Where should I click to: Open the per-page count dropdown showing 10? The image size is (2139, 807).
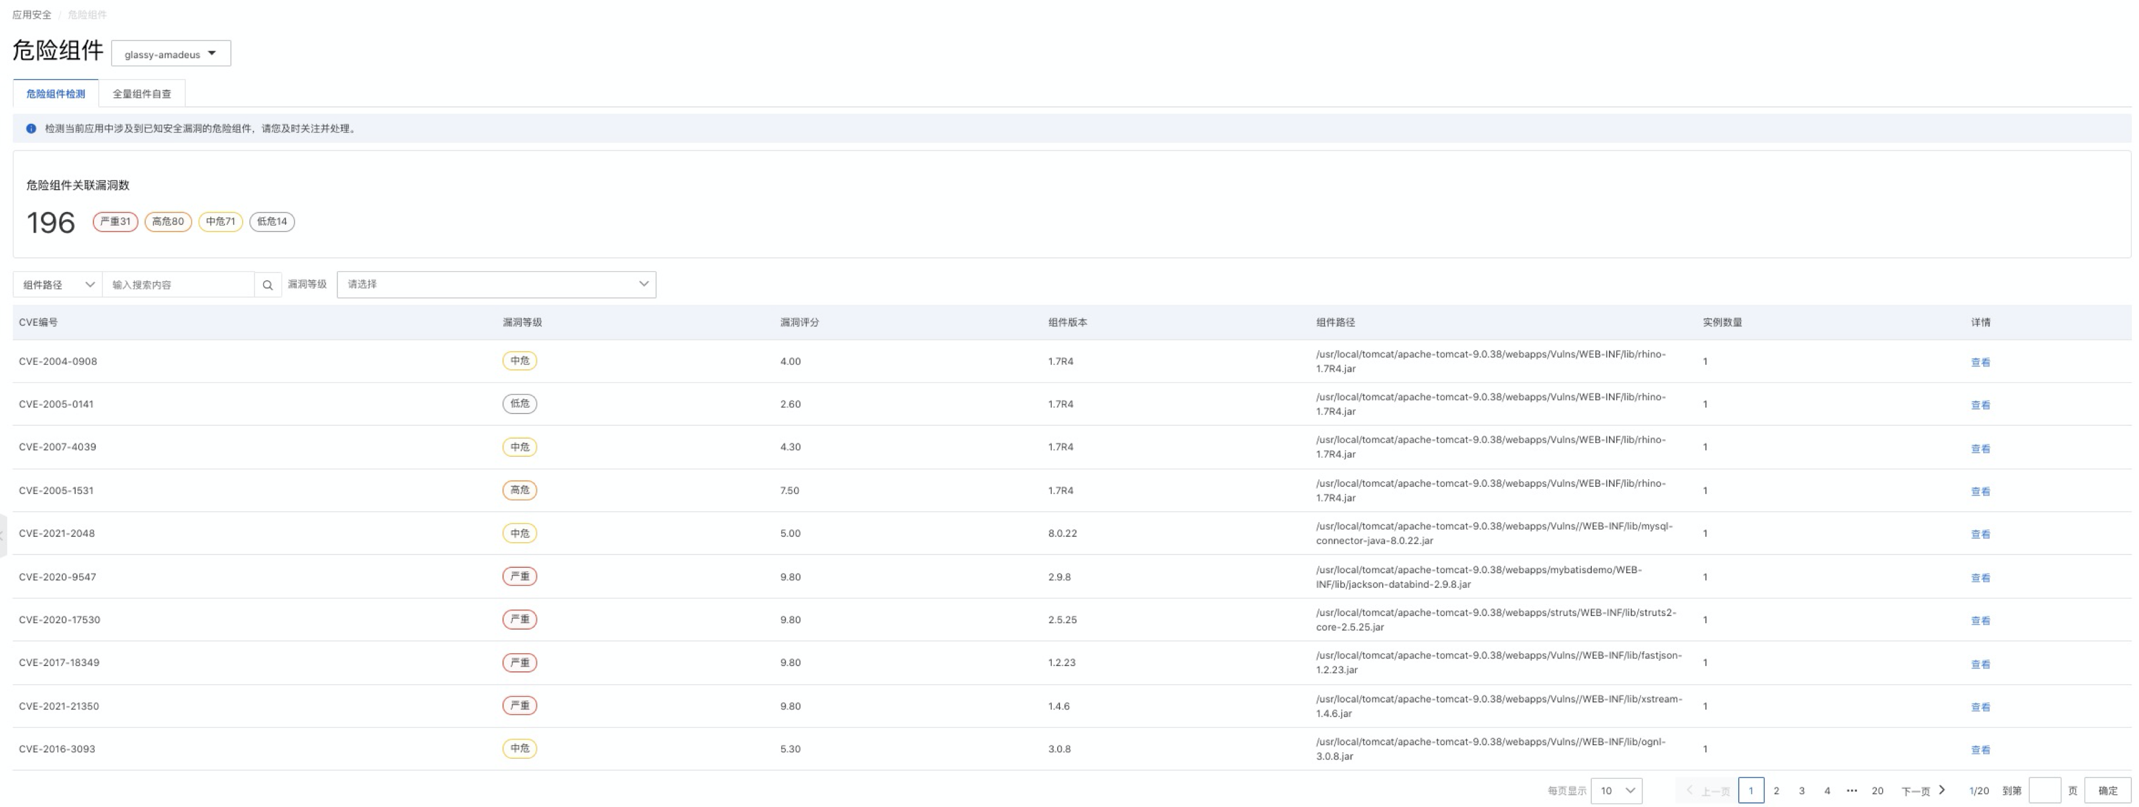(x=1616, y=791)
